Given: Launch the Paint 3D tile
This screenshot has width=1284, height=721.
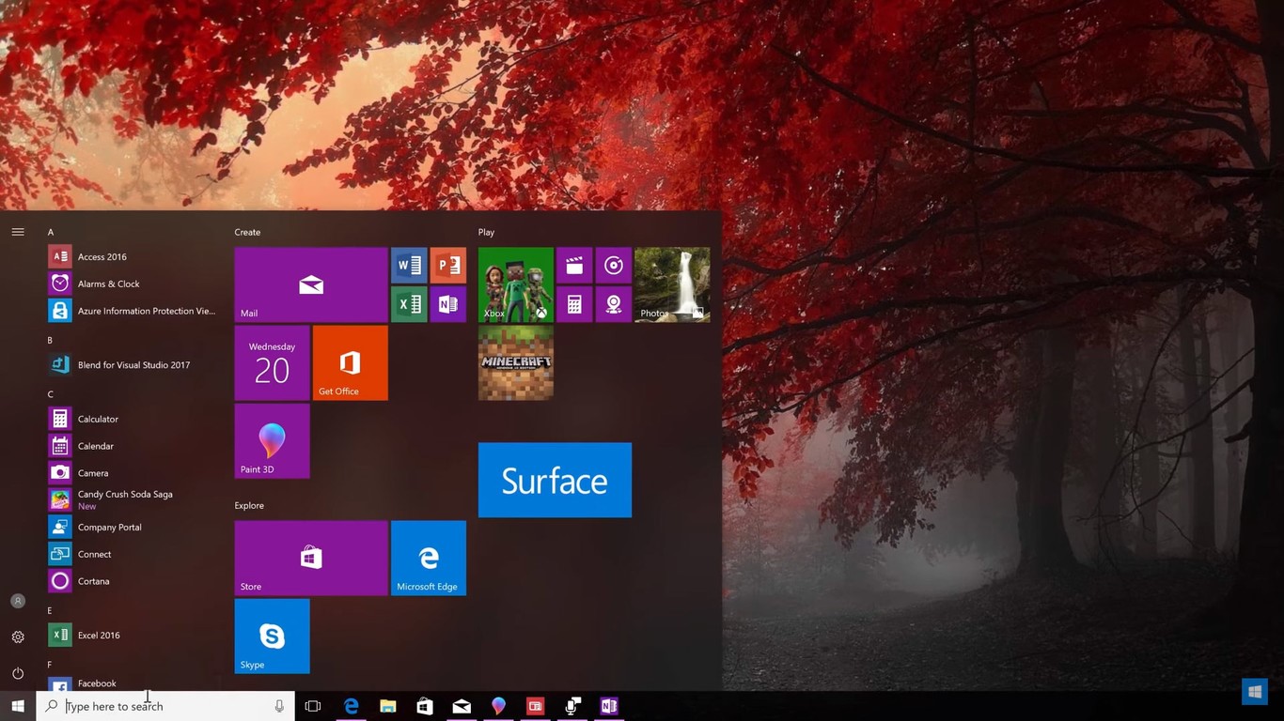Looking at the screenshot, I should [x=272, y=441].
